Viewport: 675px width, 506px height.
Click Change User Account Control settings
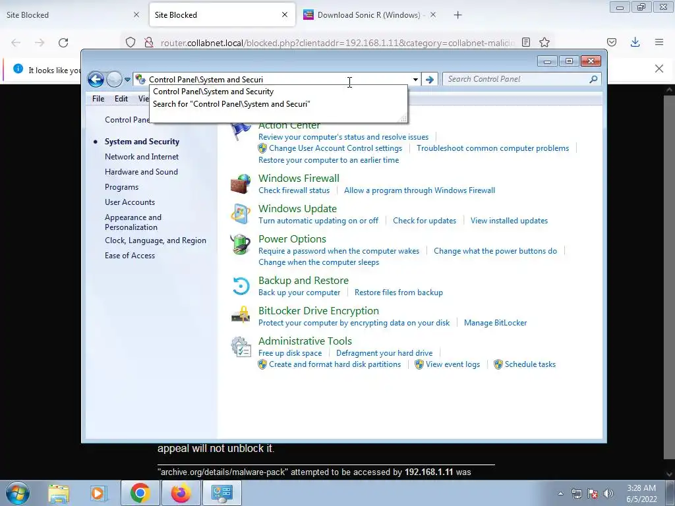pos(336,148)
